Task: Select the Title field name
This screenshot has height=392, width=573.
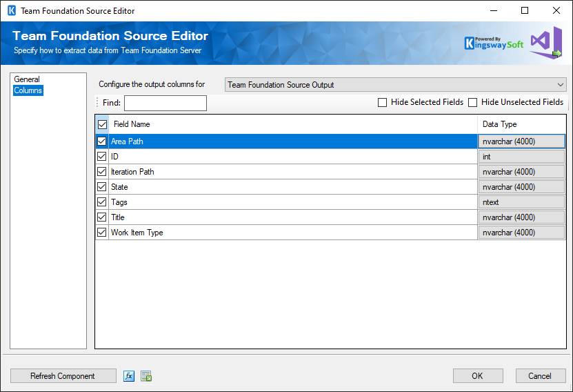Action: tap(118, 217)
